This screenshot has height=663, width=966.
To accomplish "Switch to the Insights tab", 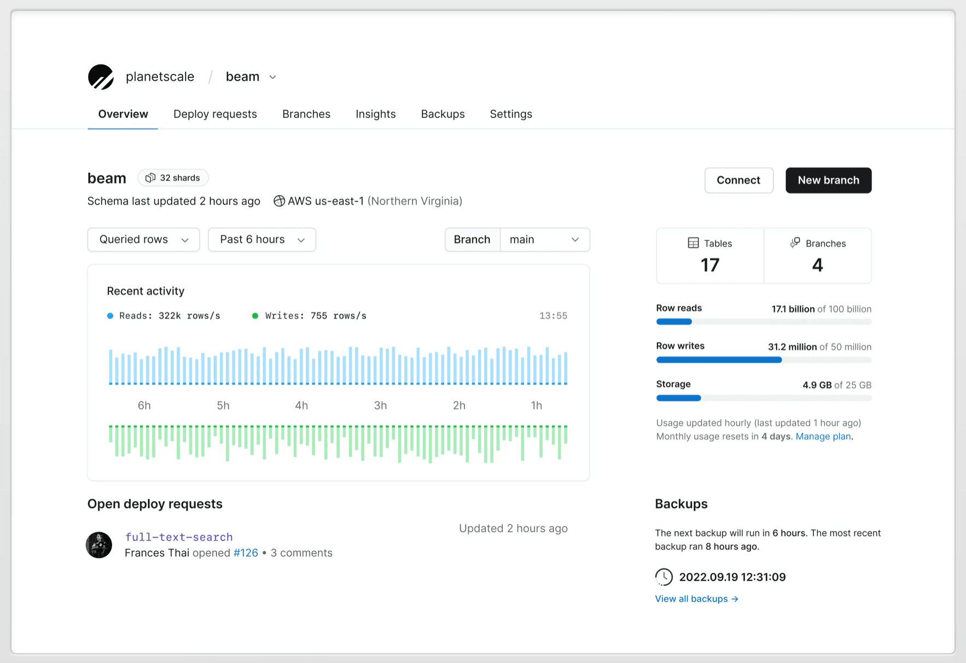I will tap(375, 114).
